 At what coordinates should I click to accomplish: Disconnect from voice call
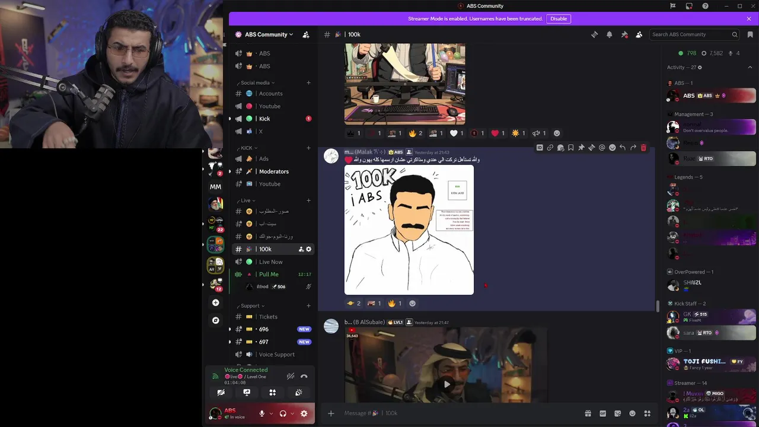click(304, 376)
